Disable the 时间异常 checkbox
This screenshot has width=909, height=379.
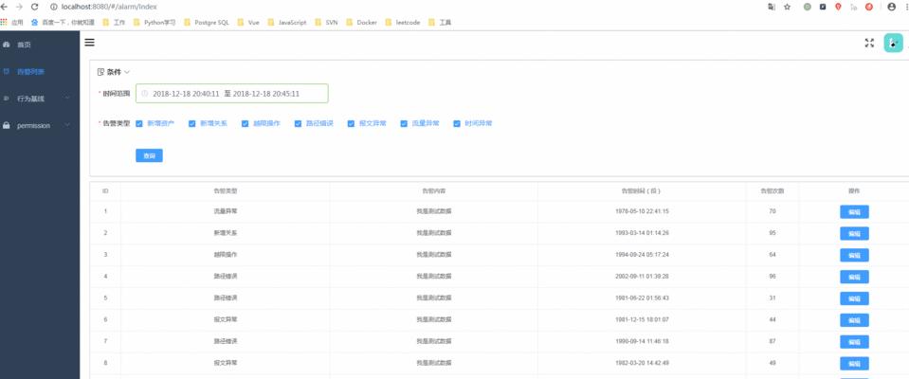coord(457,123)
